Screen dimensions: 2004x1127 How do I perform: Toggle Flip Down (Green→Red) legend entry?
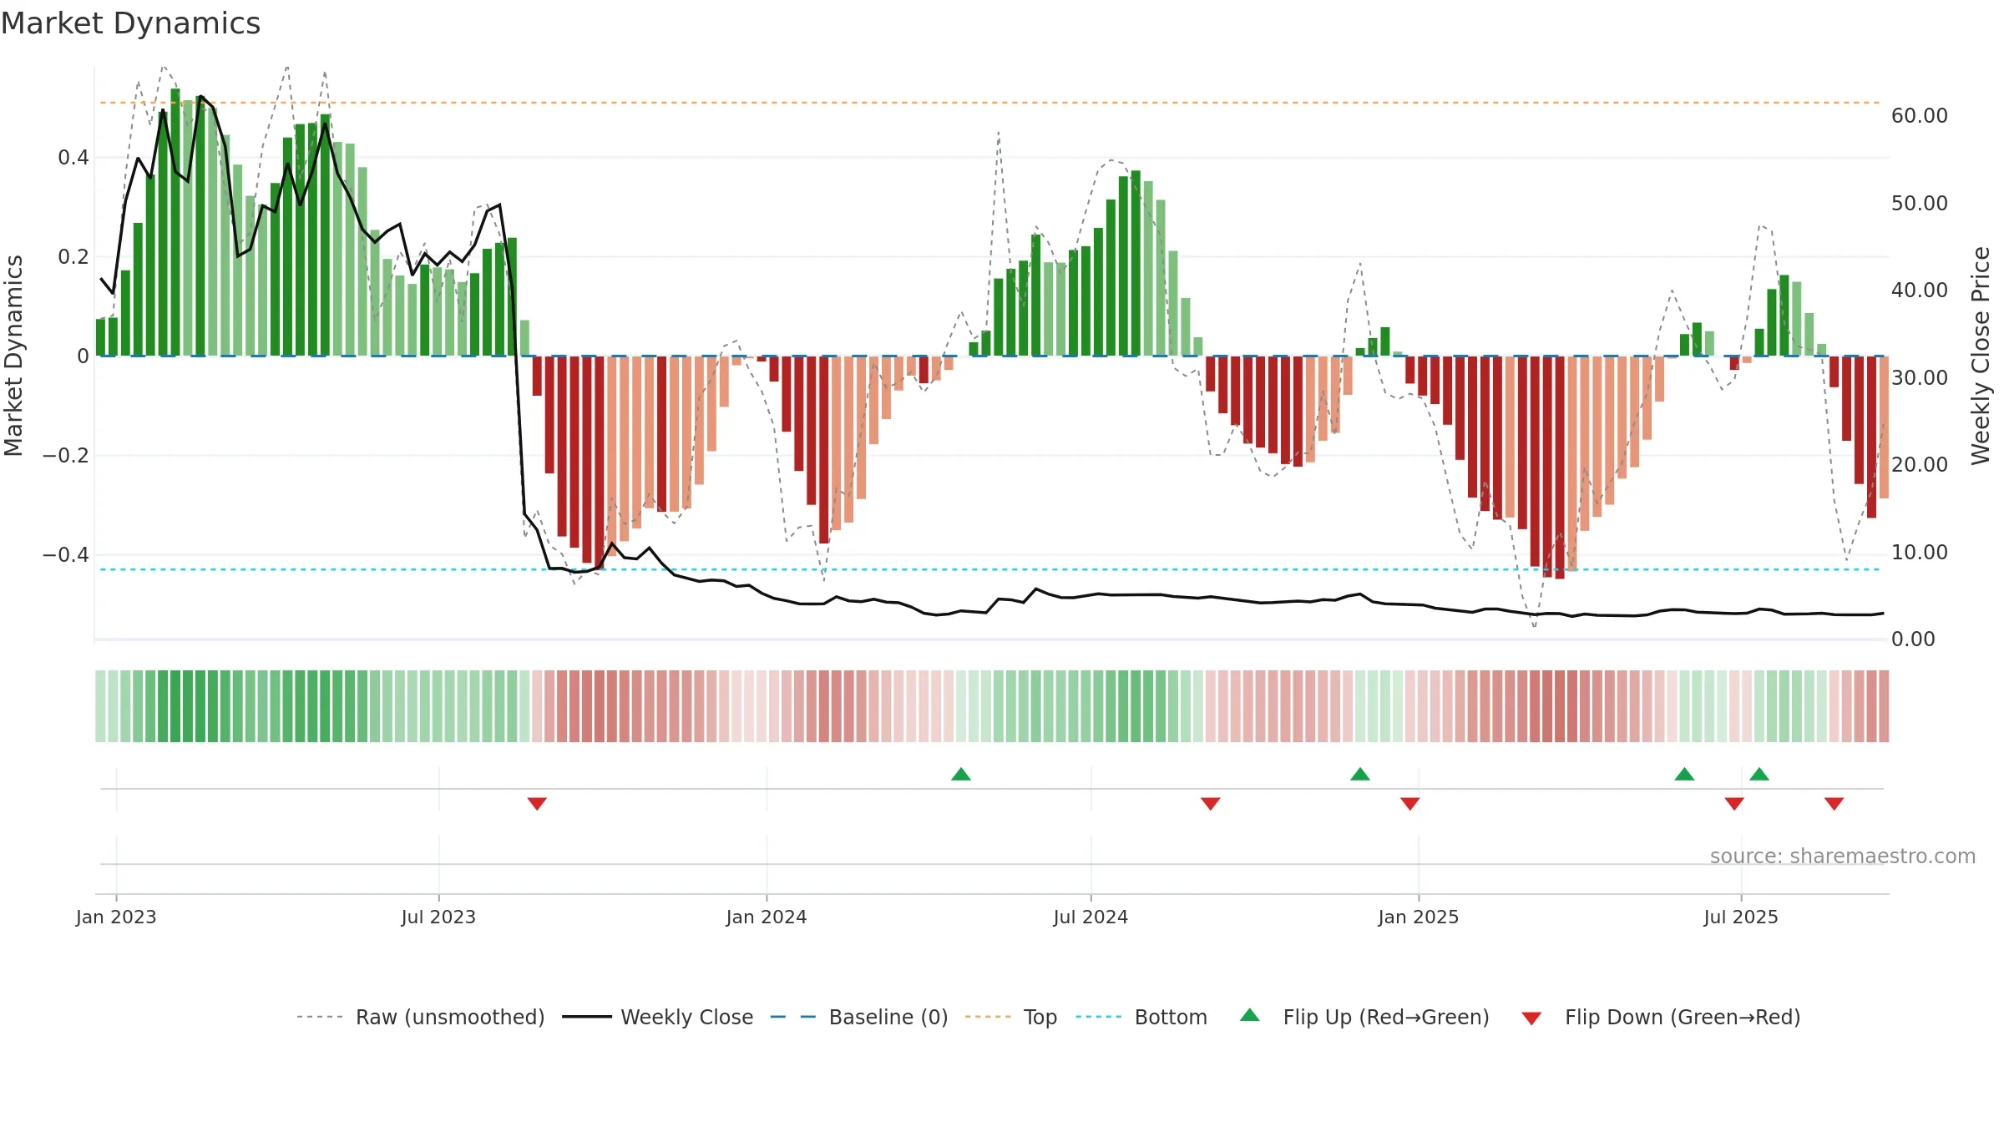pos(1661,1017)
